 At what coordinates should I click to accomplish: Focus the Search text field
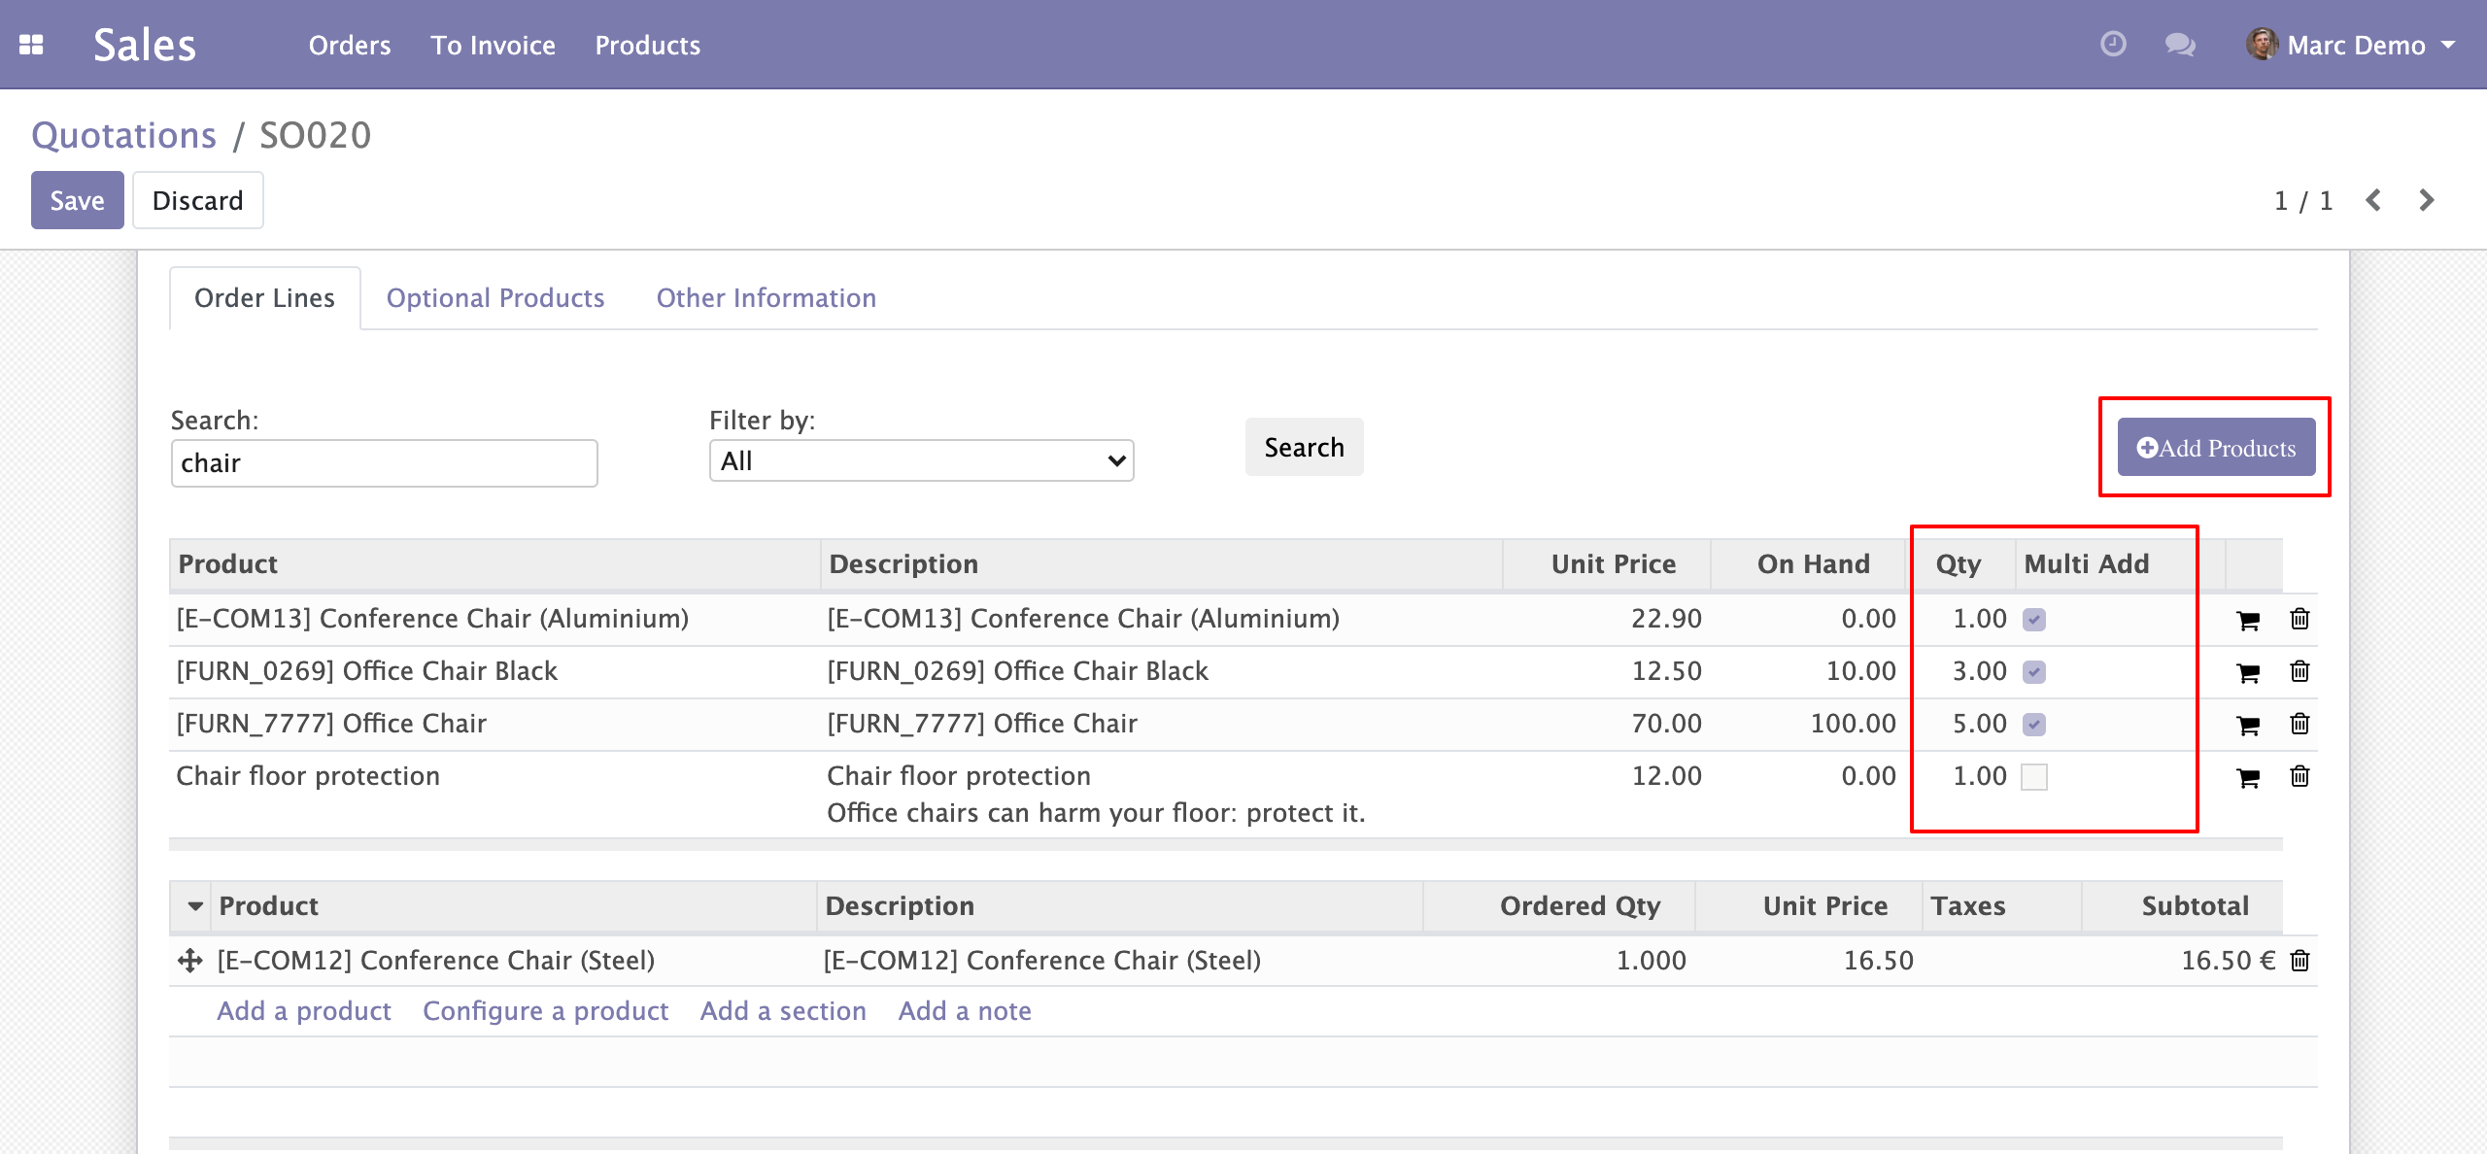point(384,463)
